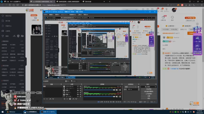204x114 pixels.
Task: Collapse the Douyu left sidebar handle
Action: (26, 62)
